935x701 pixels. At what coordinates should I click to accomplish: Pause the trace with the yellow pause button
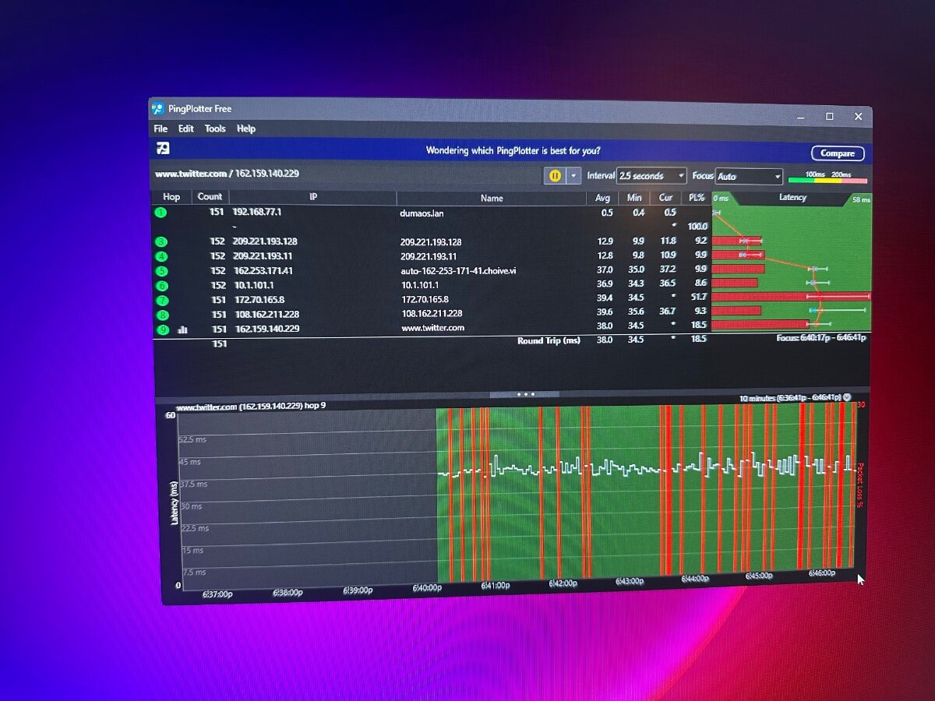(554, 176)
